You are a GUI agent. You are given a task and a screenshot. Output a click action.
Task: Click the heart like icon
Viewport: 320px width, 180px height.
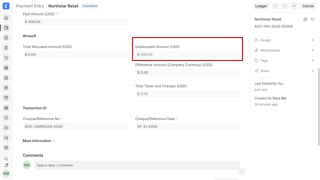(x=313, y=19)
